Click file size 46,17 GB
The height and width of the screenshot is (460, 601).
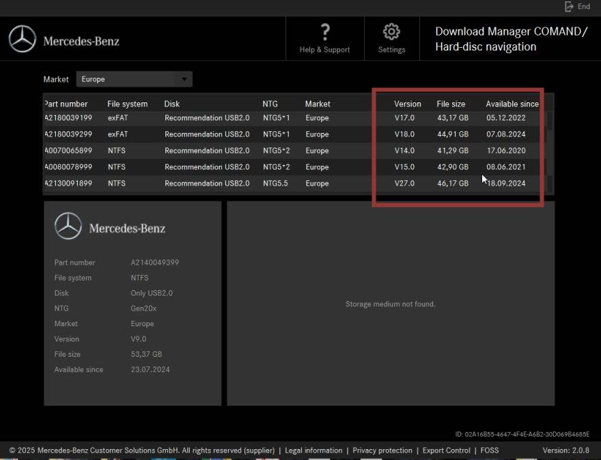click(453, 184)
